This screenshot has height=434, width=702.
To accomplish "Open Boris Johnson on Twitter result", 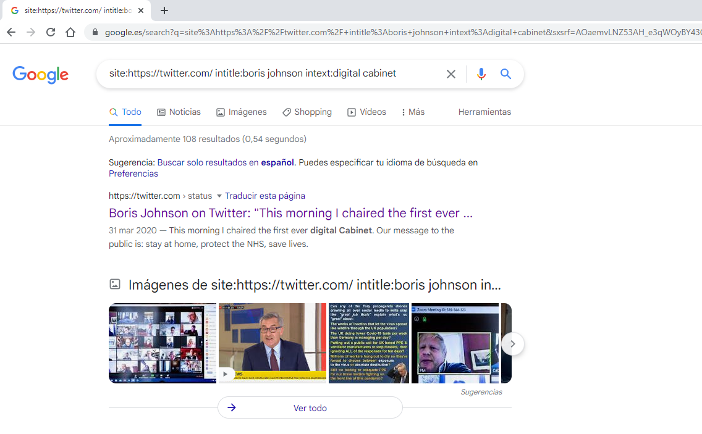I will pyautogui.click(x=290, y=213).
